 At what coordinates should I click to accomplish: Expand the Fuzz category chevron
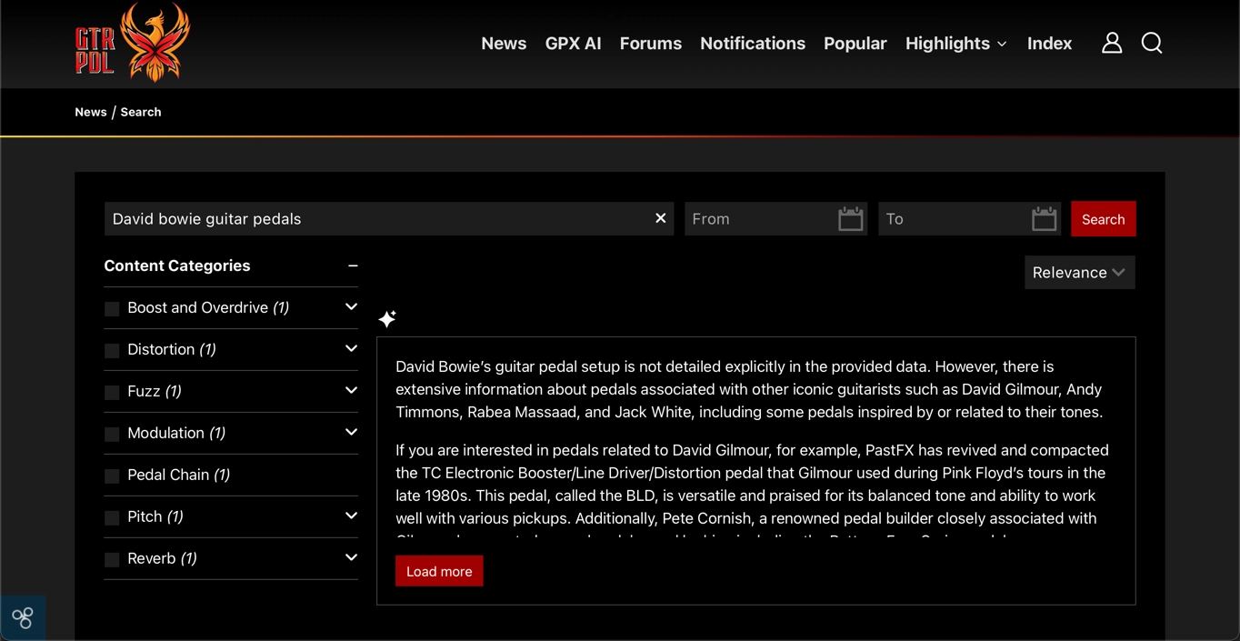(351, 390)
